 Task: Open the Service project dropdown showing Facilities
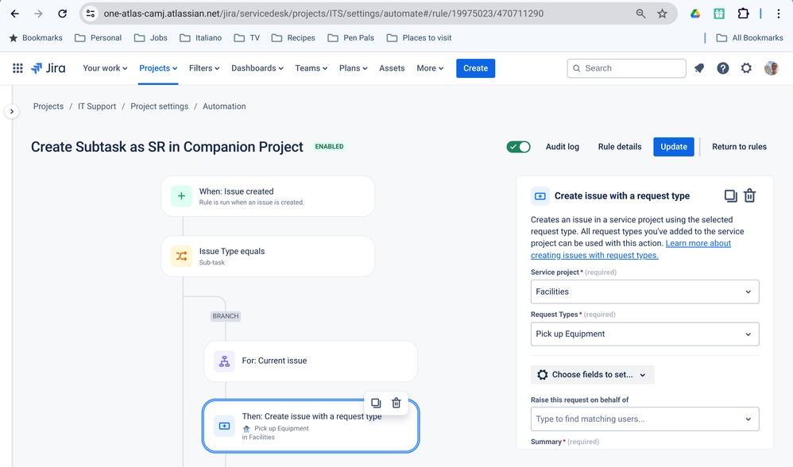645,291
